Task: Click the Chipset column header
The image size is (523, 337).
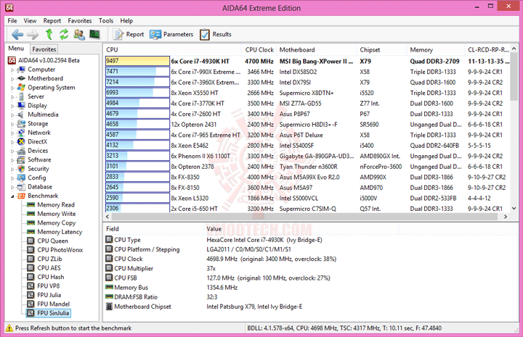Action: point(381,49)
